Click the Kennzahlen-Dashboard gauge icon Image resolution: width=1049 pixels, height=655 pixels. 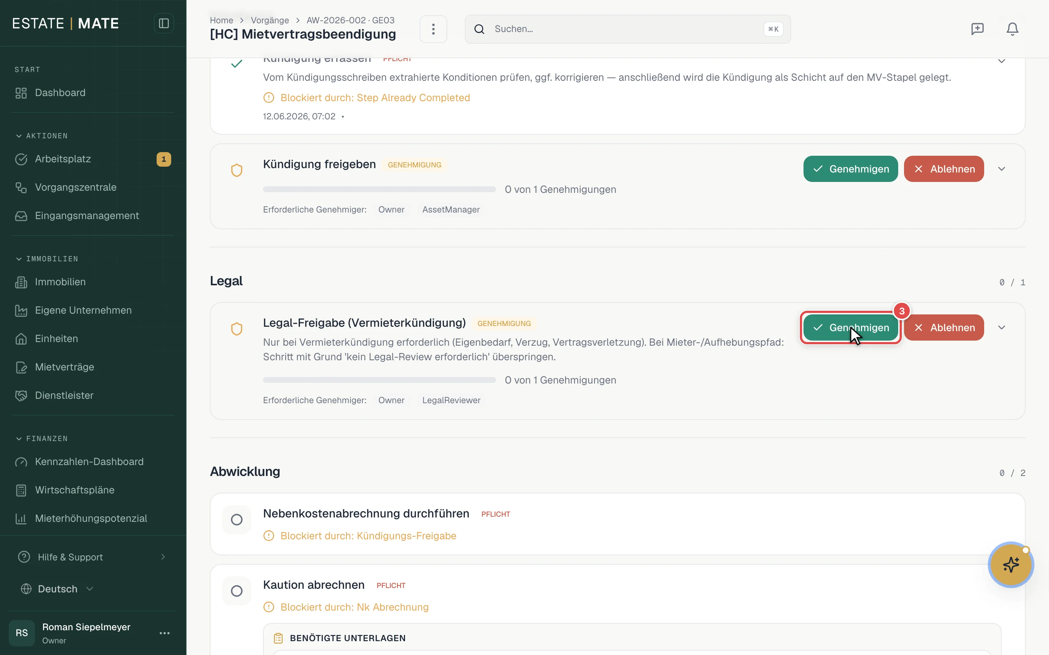(x=21, y=462)
